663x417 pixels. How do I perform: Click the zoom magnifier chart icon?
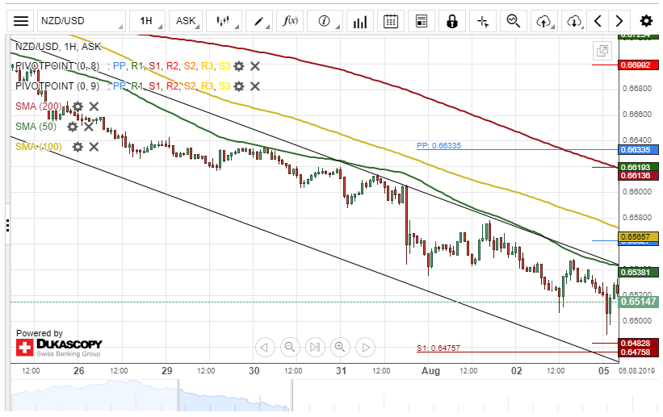coord(514,21)
